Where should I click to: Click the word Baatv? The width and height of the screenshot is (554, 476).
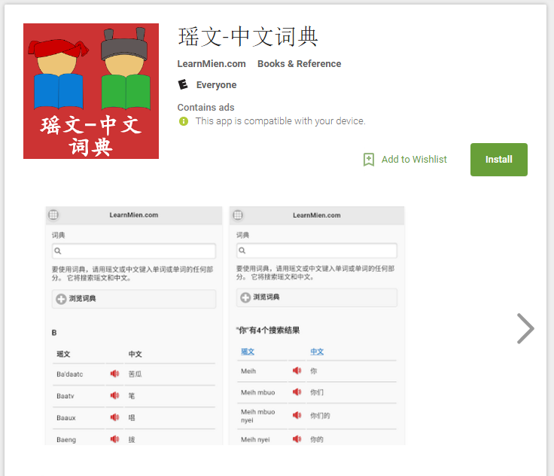tap(65, 396)
